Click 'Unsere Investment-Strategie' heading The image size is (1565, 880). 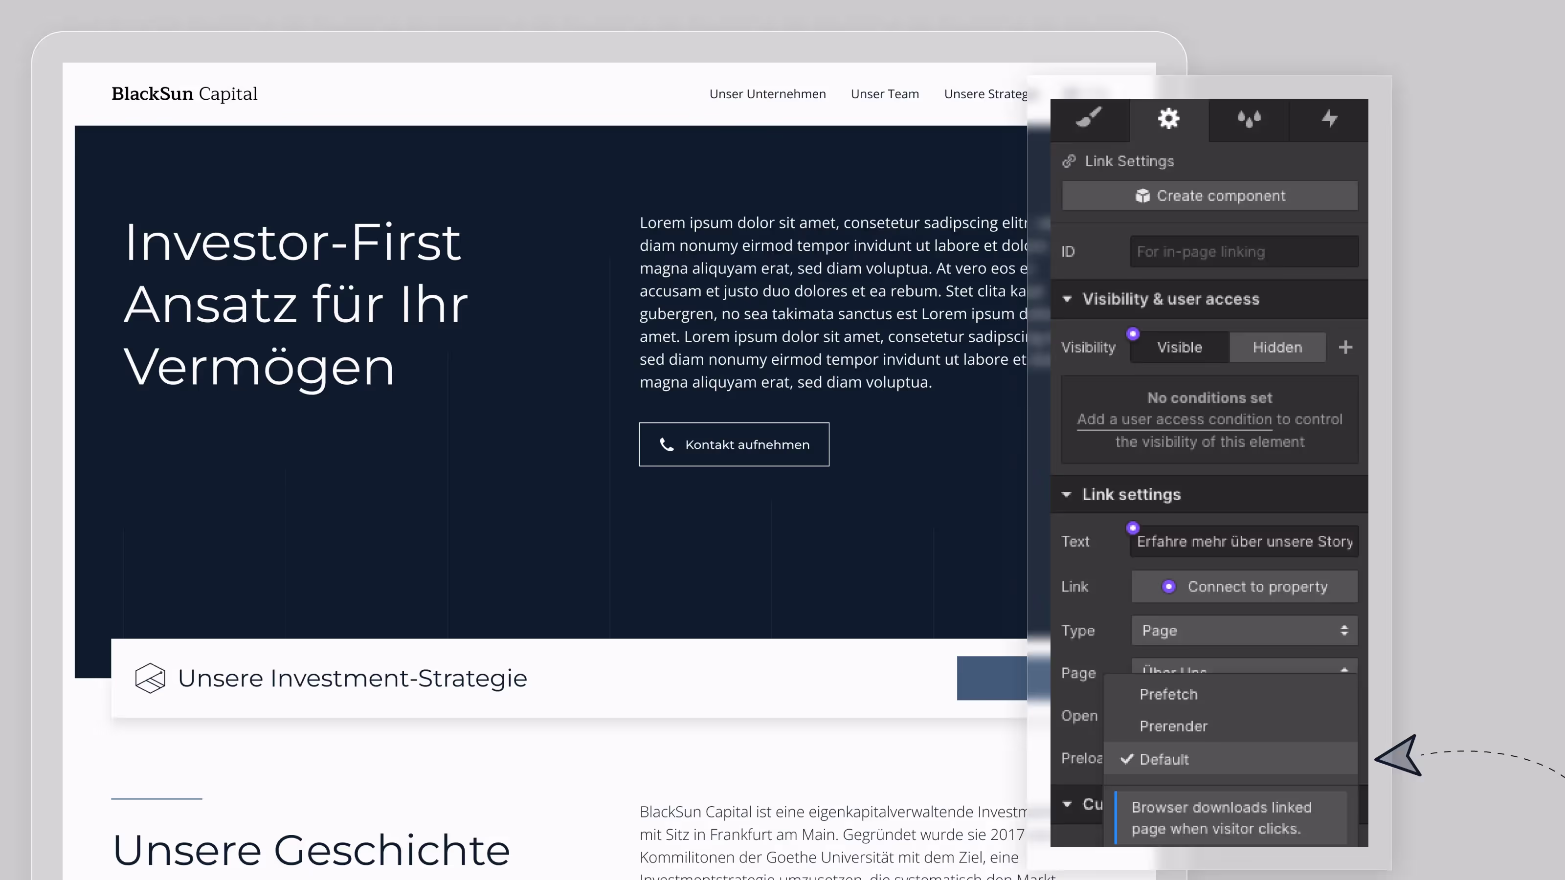(352, 679)
